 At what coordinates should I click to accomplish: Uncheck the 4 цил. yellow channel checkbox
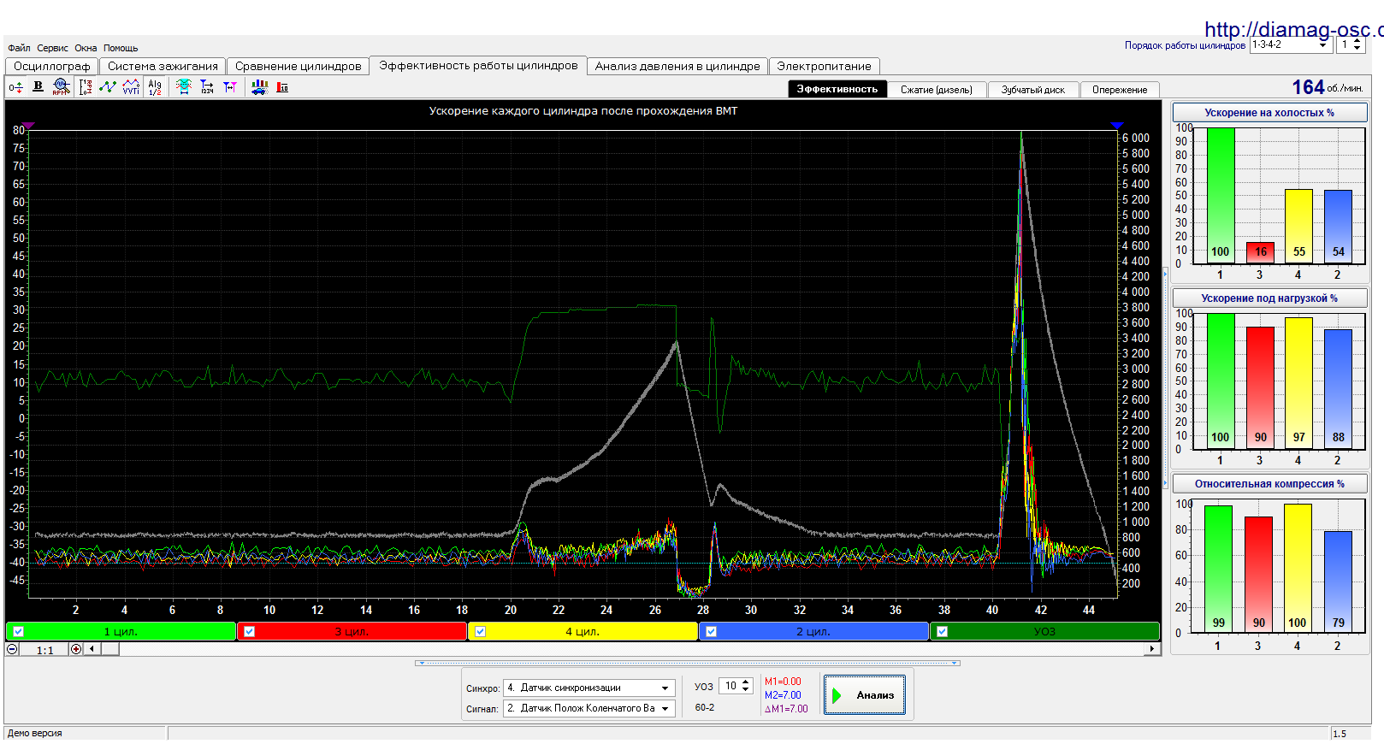(480, 632)
